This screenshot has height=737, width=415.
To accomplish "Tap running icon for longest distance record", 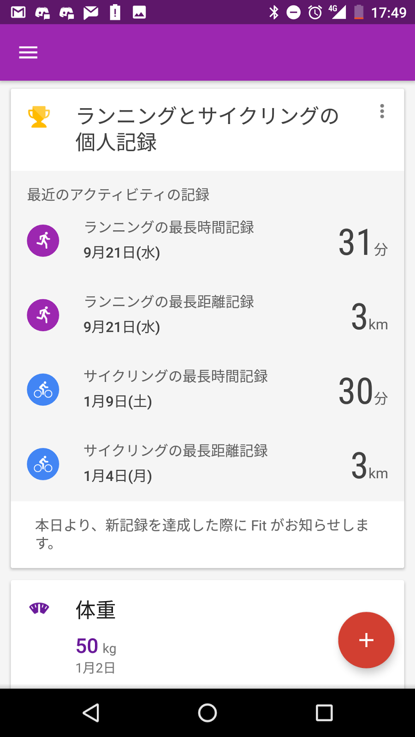I will pyautogui.click(x=43, y=315).
